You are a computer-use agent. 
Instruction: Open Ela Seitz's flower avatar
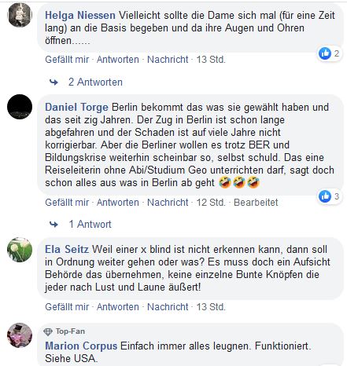[x=20, y=250]
